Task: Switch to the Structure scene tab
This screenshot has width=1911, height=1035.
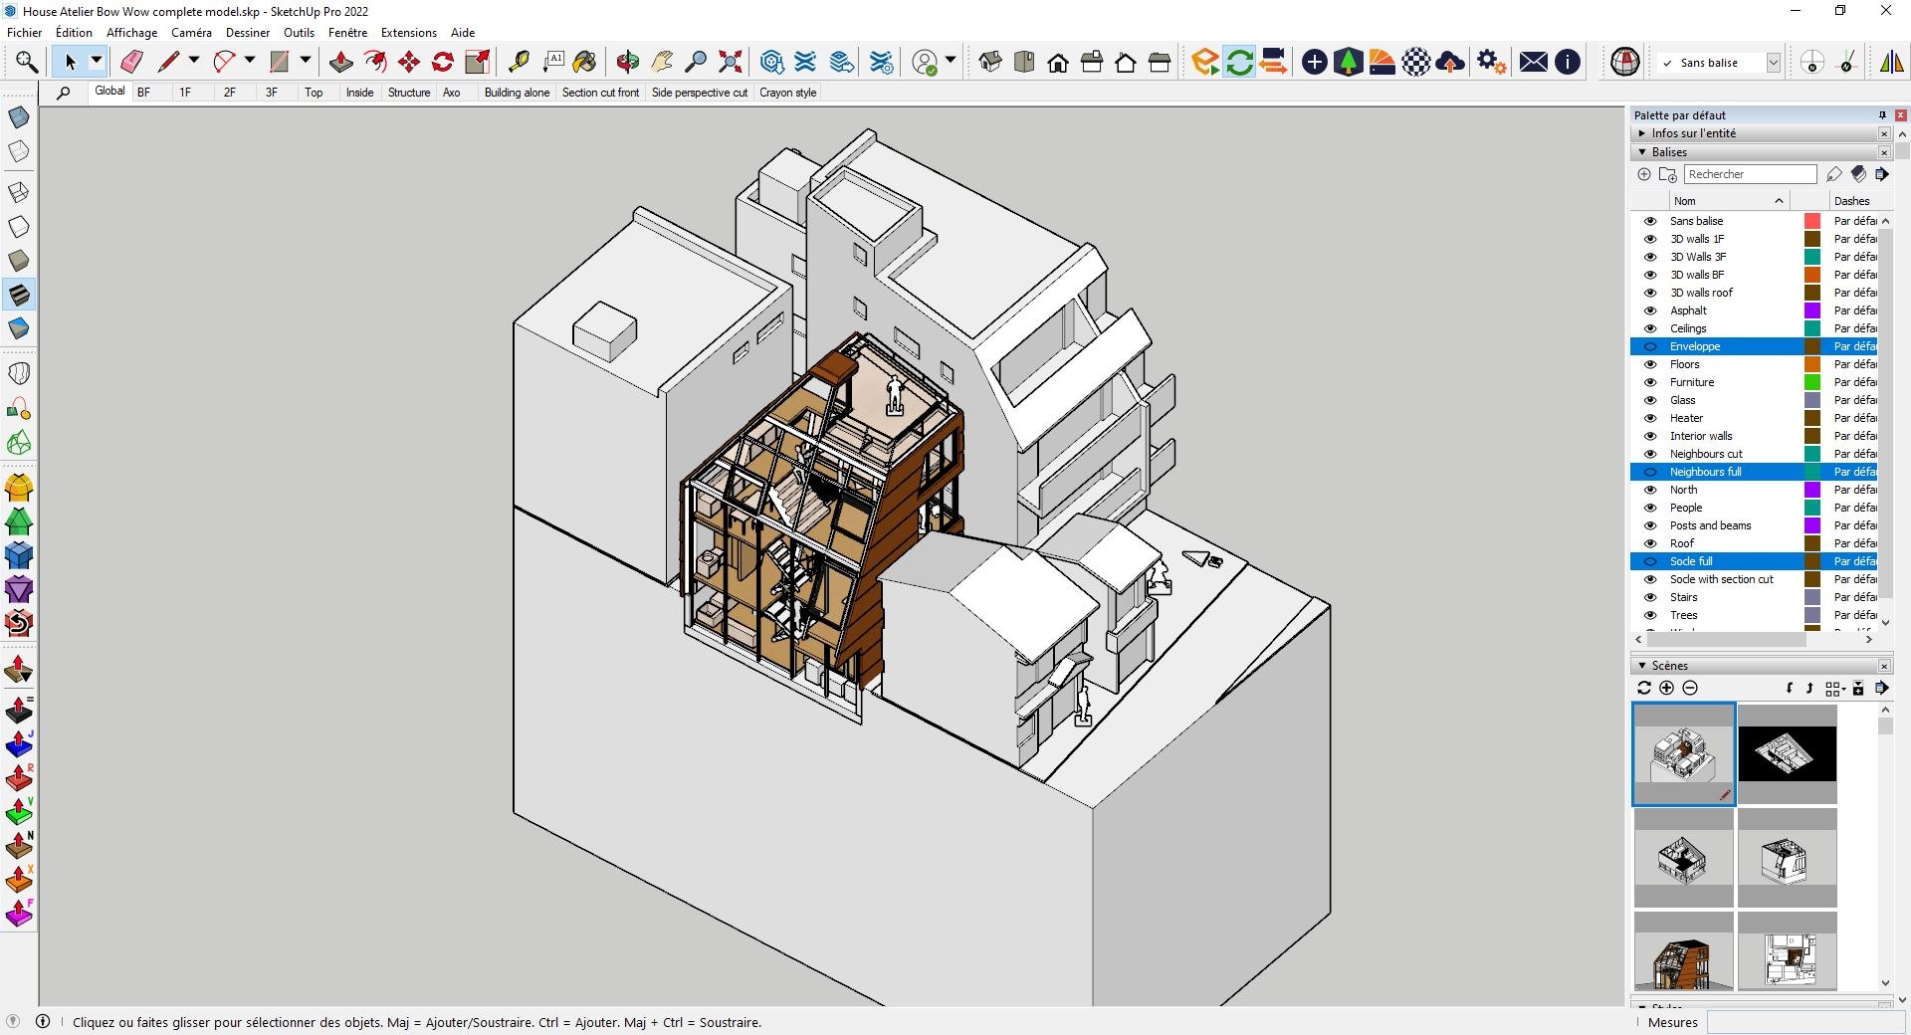Action: [409, 93]
